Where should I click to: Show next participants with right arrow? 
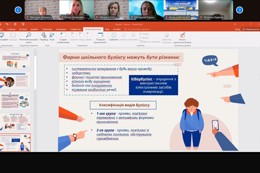pyautogui.click(x=239, y=10)
